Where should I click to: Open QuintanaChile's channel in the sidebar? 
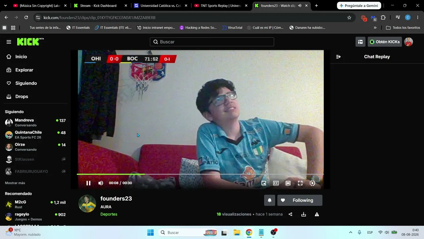(x=35, y=135)
